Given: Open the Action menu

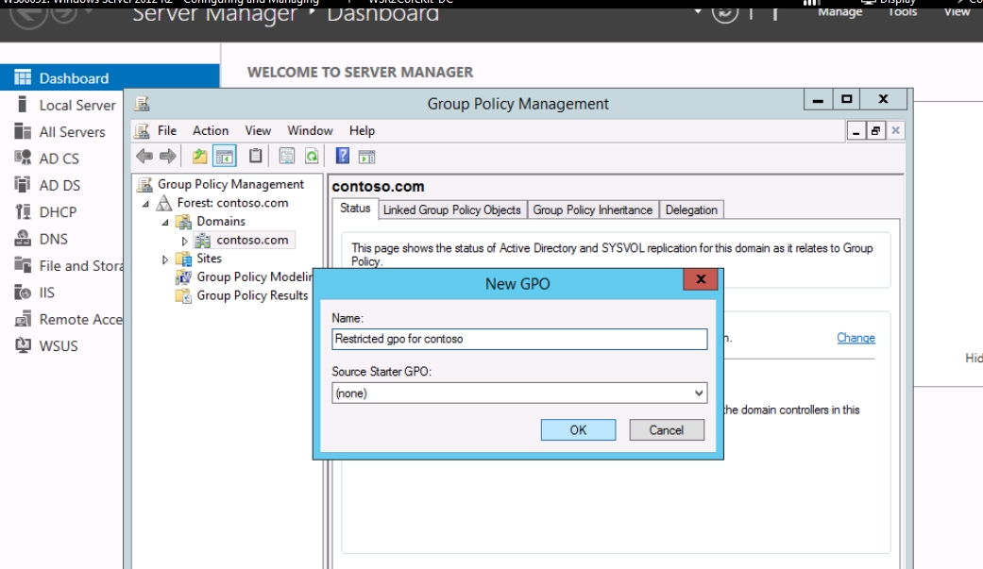Looking at the screenshot, I should coord(211,131).
